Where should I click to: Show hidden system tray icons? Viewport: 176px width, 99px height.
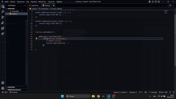150,96
